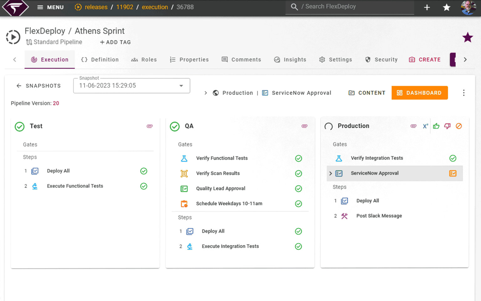Click the Production stage paperclip icon
481x301 pixels.
coord(413,126)
